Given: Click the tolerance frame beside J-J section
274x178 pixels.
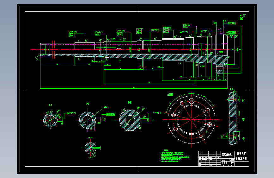Looking at the screenshot, I should [71, 113].
